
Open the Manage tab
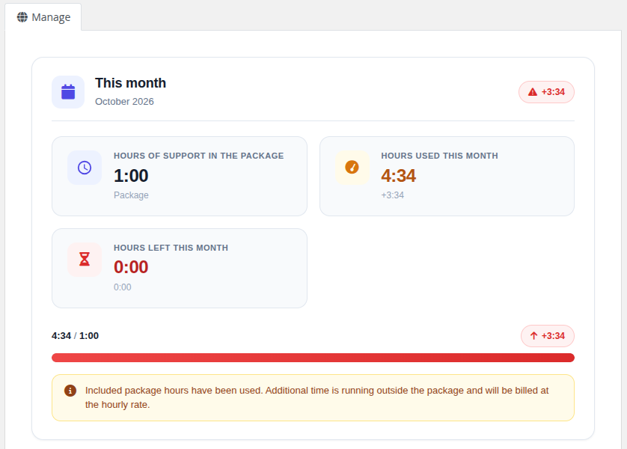point(43,17)
